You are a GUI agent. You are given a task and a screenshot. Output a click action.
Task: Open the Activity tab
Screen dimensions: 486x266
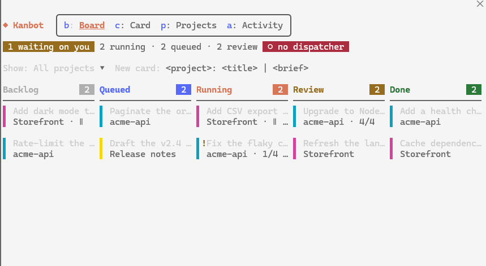255,25
